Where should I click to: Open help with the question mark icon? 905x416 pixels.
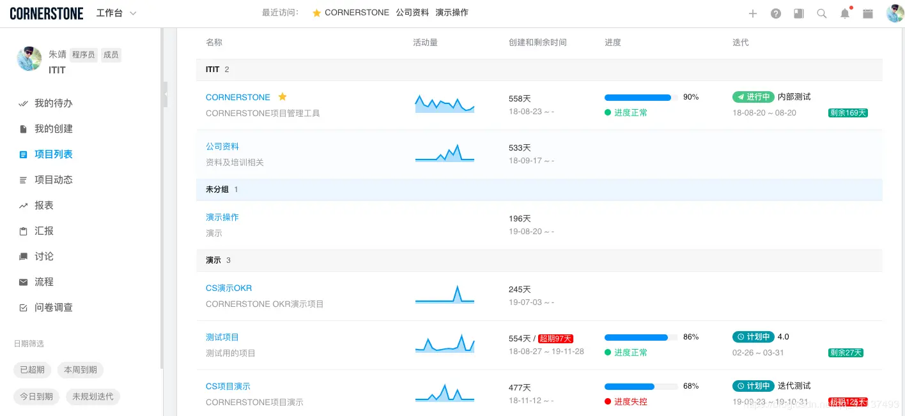coord(776,12)
